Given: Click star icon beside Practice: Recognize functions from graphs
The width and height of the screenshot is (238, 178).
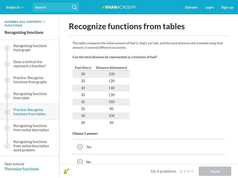Looking at the screenshot, I should pyautogui.click(x=7, y=80).
